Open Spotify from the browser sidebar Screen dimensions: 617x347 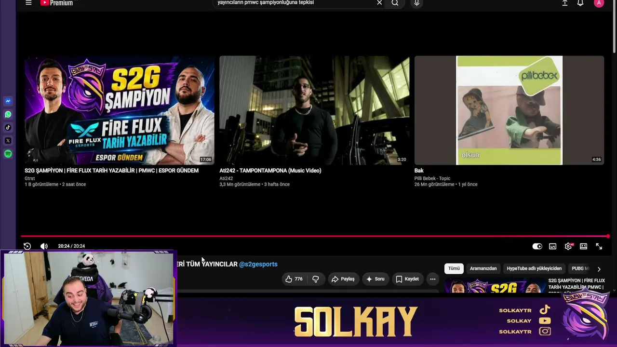[x=8, y=154]
